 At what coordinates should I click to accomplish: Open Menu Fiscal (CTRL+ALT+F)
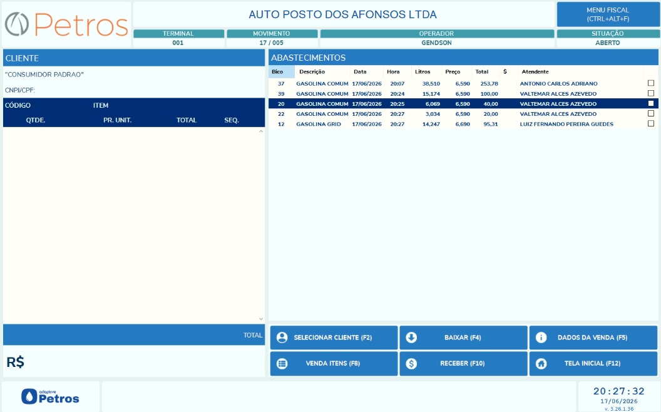click(607, 14)
